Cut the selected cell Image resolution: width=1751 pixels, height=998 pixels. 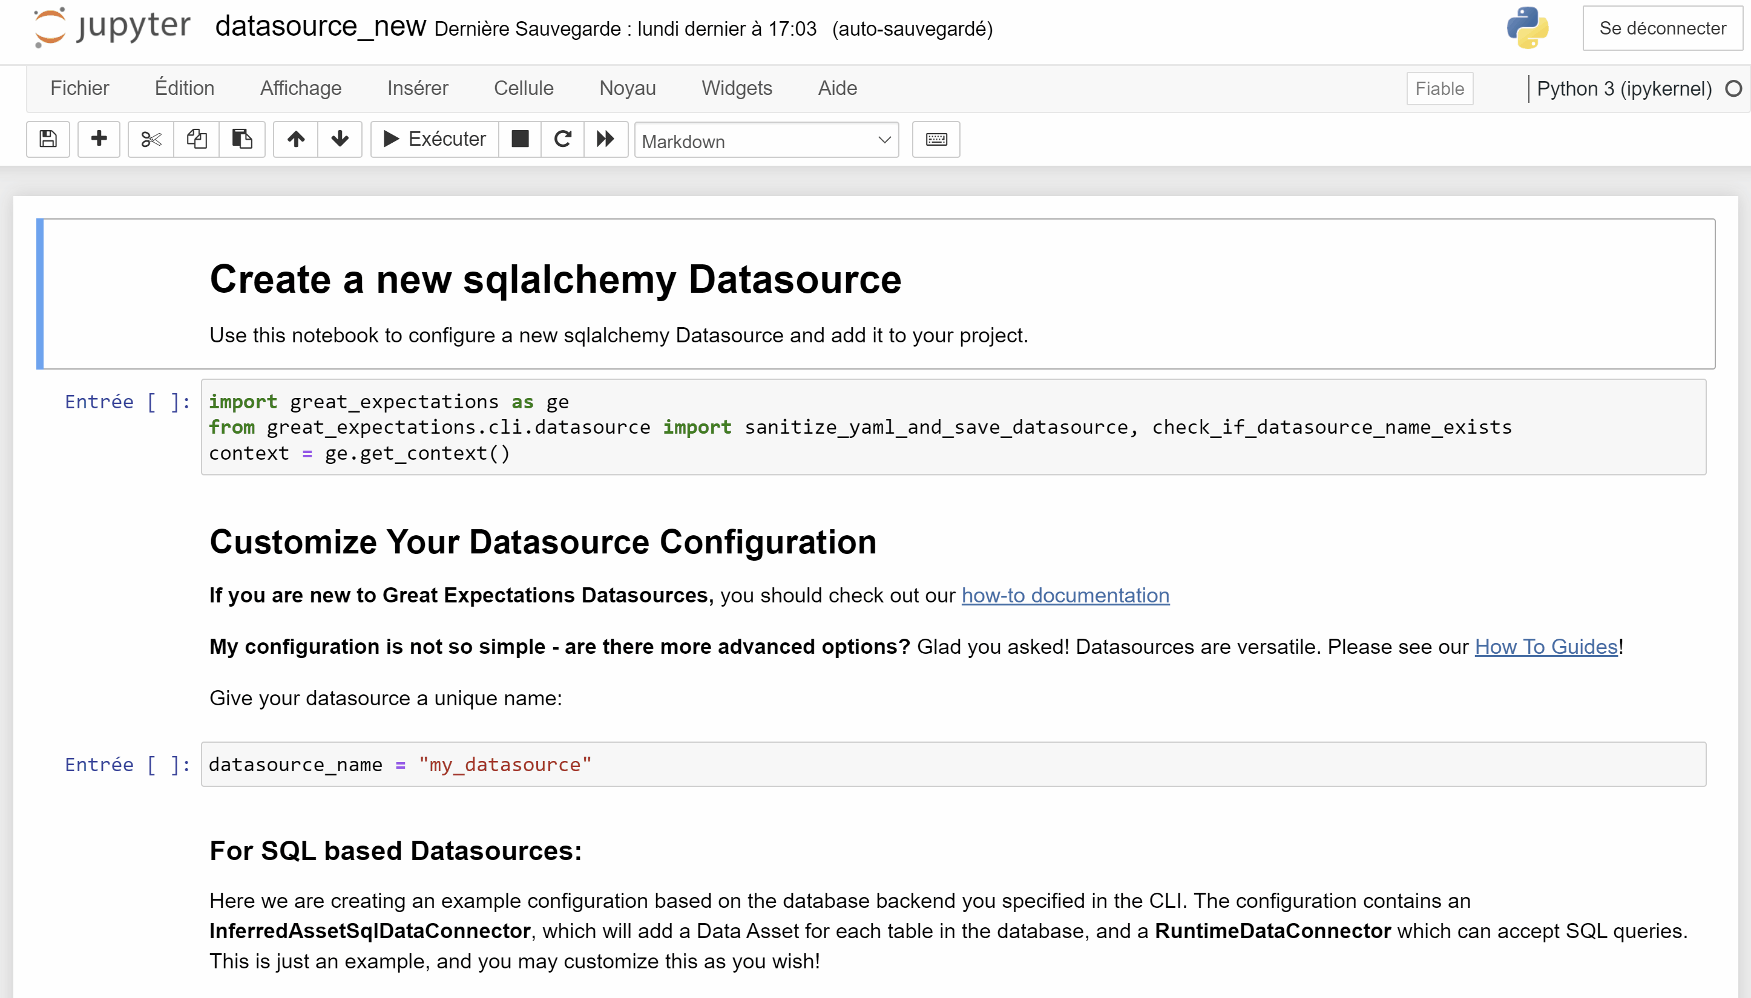(x=151, y=139)
